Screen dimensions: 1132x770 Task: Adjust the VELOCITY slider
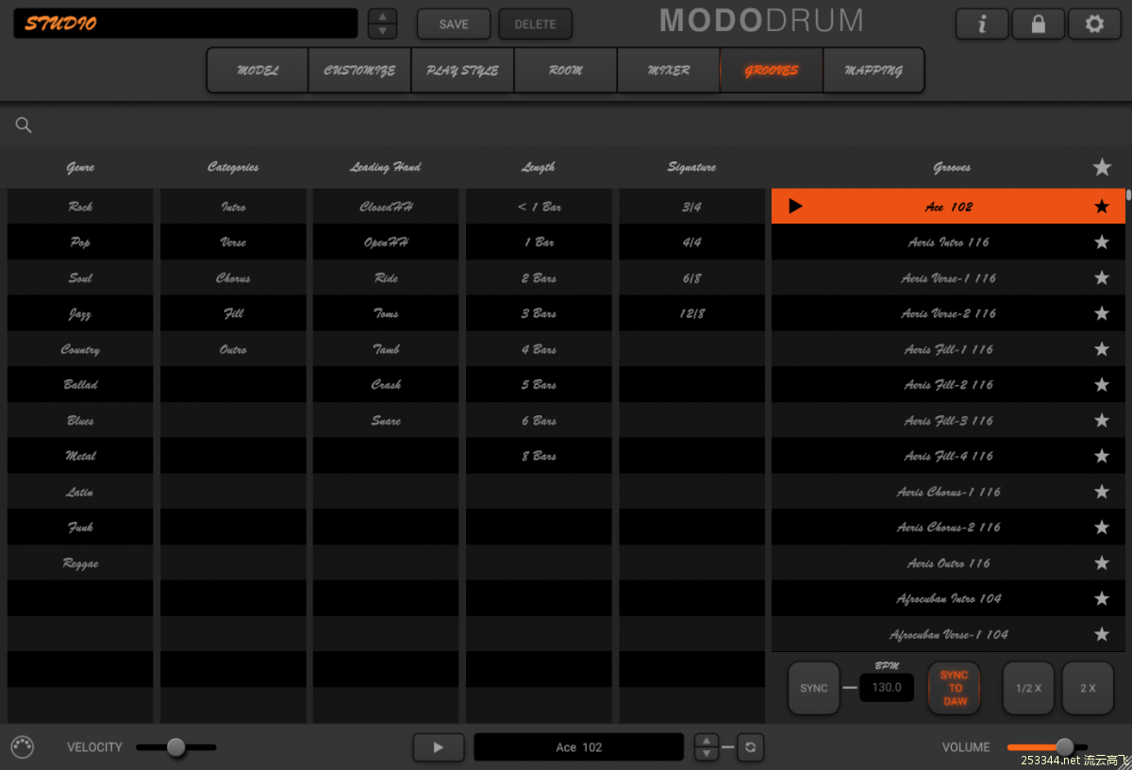pos(176,747)
